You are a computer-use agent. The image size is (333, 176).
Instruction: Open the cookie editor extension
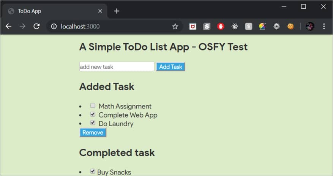tap(290, 27)
